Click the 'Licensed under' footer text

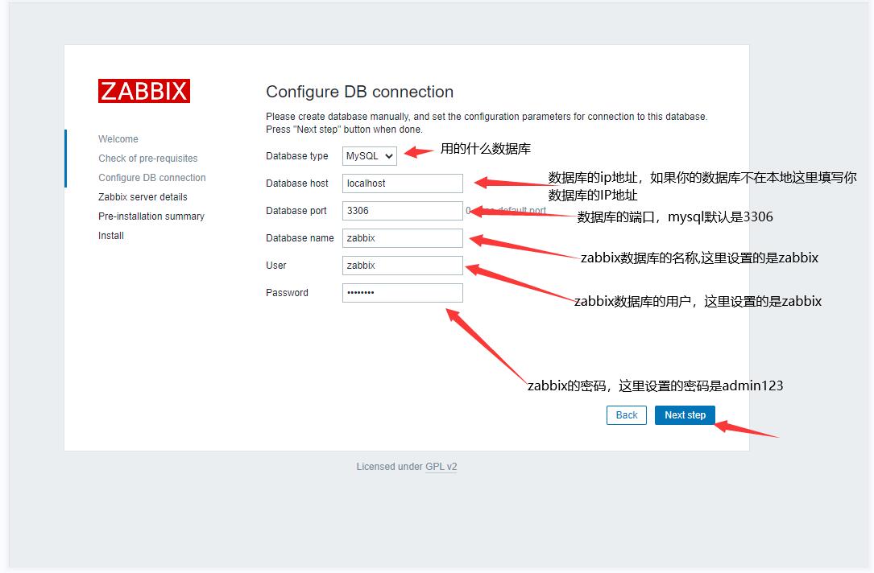coord(390,467)
